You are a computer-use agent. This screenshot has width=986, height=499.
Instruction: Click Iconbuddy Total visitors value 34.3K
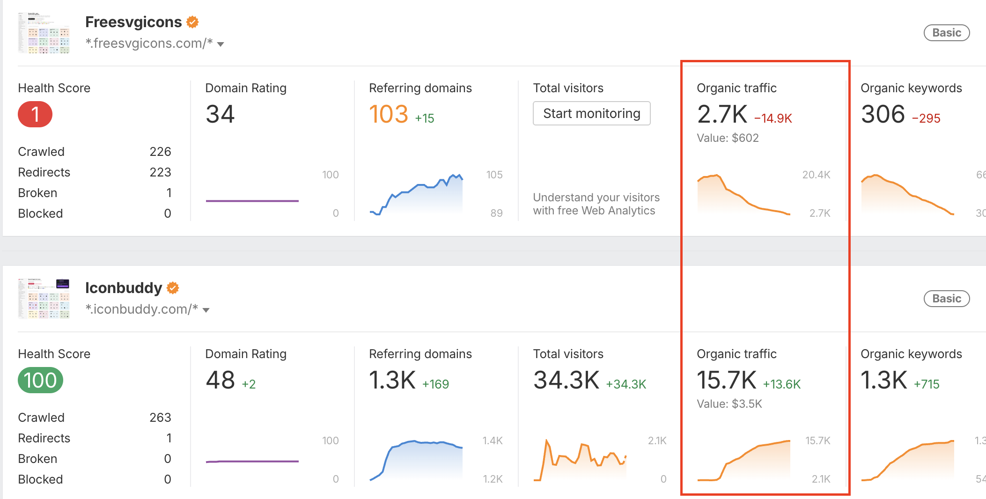(x=567, y=380)
